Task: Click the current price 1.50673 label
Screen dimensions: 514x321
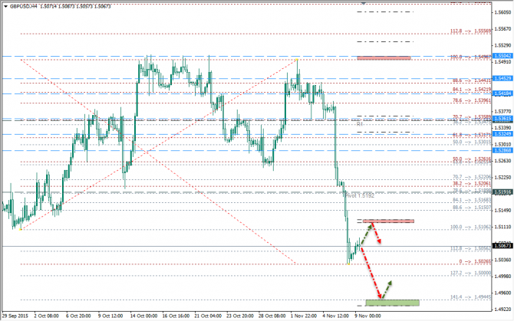Action: 503,246
